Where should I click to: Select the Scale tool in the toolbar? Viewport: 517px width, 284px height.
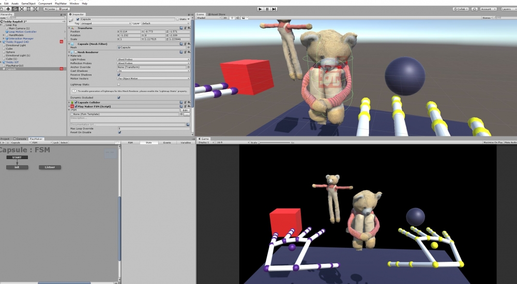click(21, 9)
